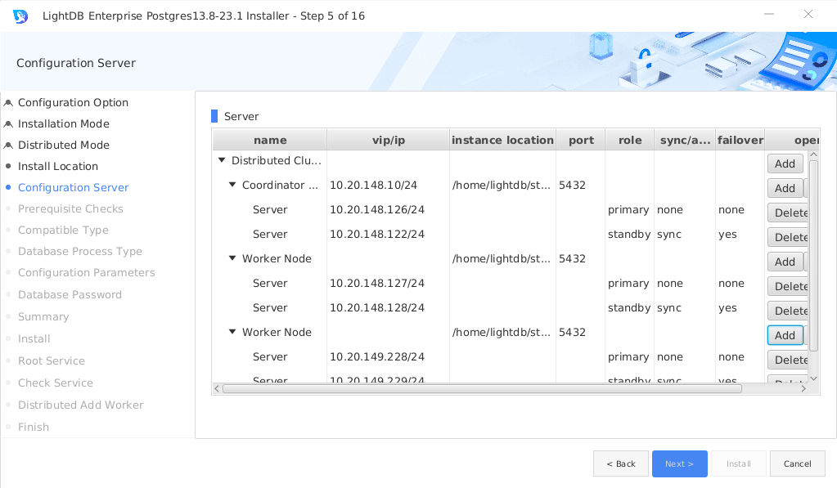Click the Configuration Parameters sidebar step
Screen dimensions: 837x488
click(x=87, y=272)
